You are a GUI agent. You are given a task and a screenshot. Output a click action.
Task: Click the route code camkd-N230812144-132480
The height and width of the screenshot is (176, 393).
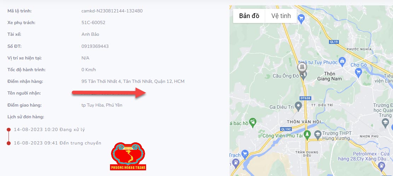point(112,11)
